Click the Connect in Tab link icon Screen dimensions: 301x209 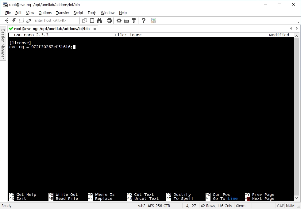coord(29,21)
